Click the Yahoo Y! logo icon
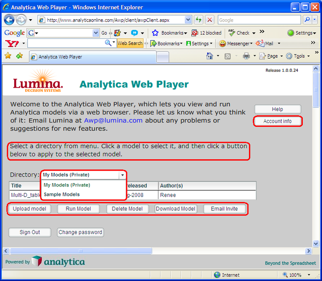This screenshot has height=281, width=322. (12, 44)
